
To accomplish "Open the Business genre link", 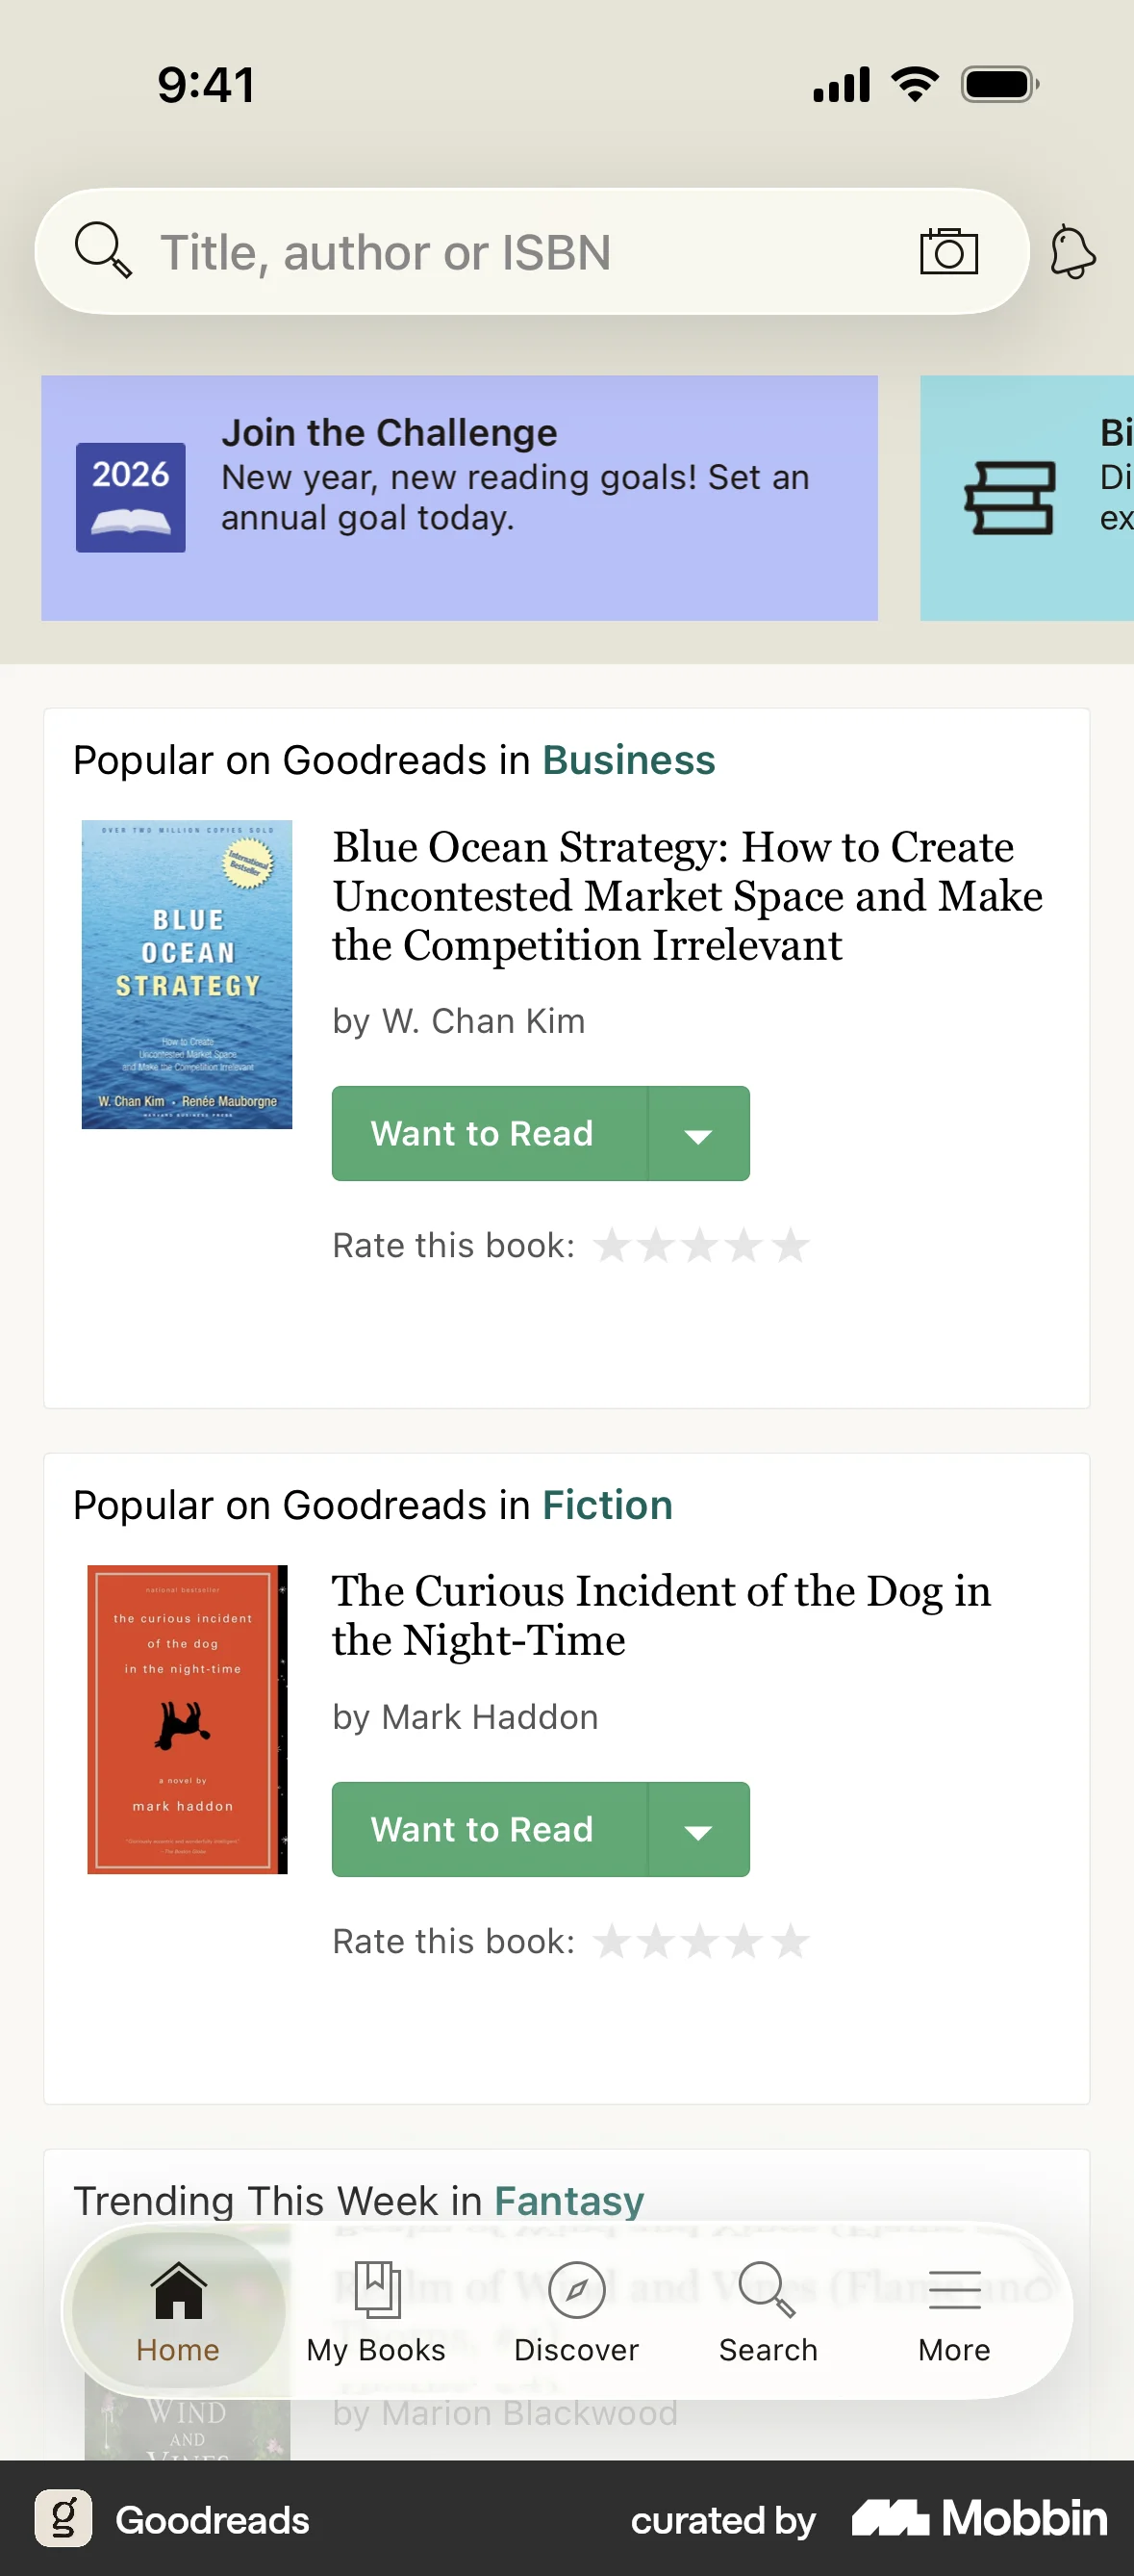I will [627, 759].
